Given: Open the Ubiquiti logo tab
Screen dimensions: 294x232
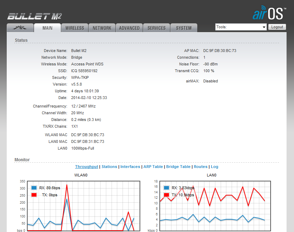Looking at the screenshot, I should [x=20, y=28].
